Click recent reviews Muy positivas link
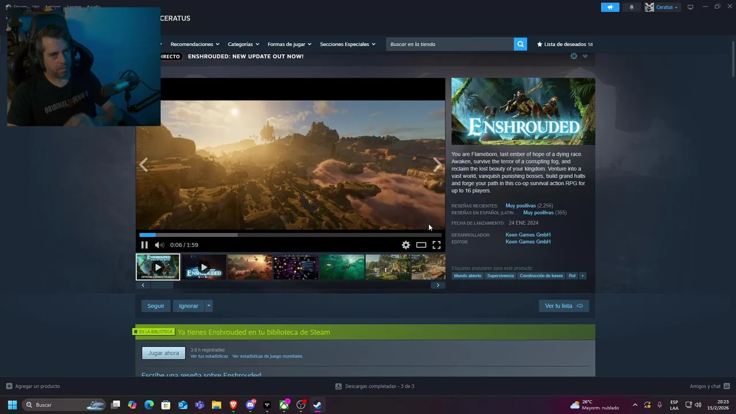Image resolution: width=736 pixels, height=414 pixels. (520, 205)
